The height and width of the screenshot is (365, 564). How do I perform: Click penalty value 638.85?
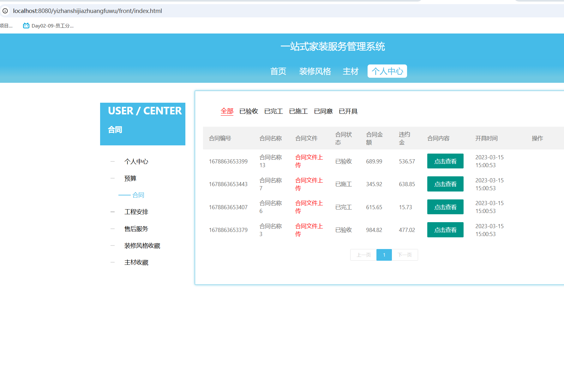pos(407,184)
